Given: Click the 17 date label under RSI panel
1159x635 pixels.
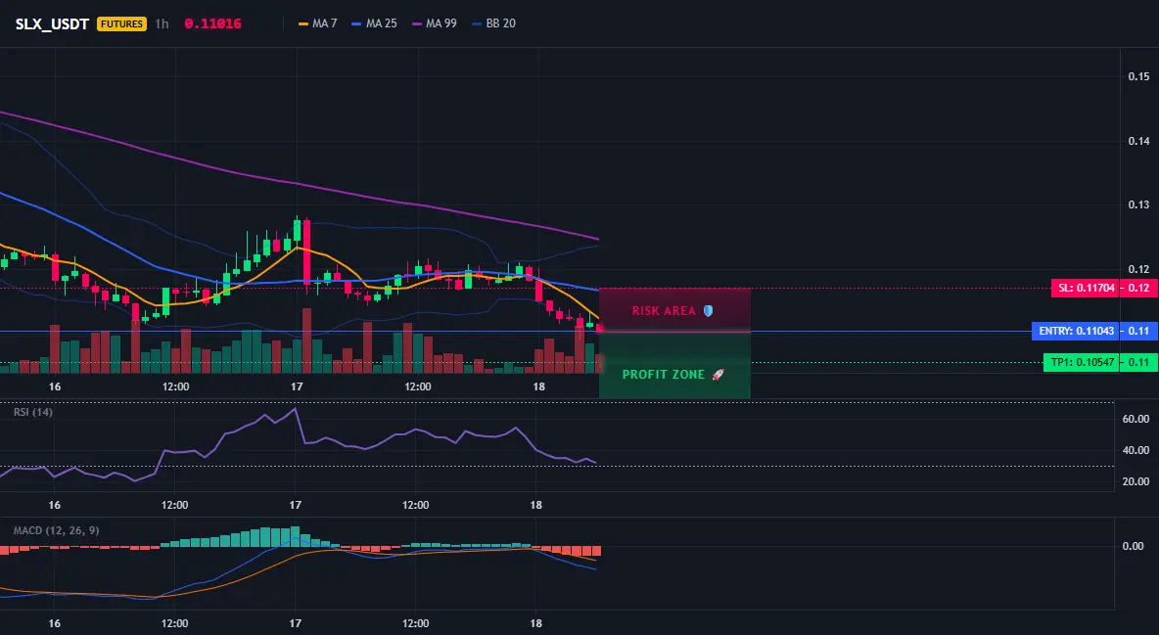Looking at the screenshot, I should tap(295, 506).
